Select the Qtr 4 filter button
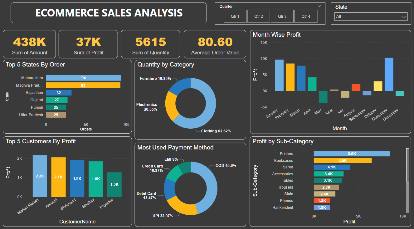Viewport: 414px width, 229px height. click(x=306, y=16)
